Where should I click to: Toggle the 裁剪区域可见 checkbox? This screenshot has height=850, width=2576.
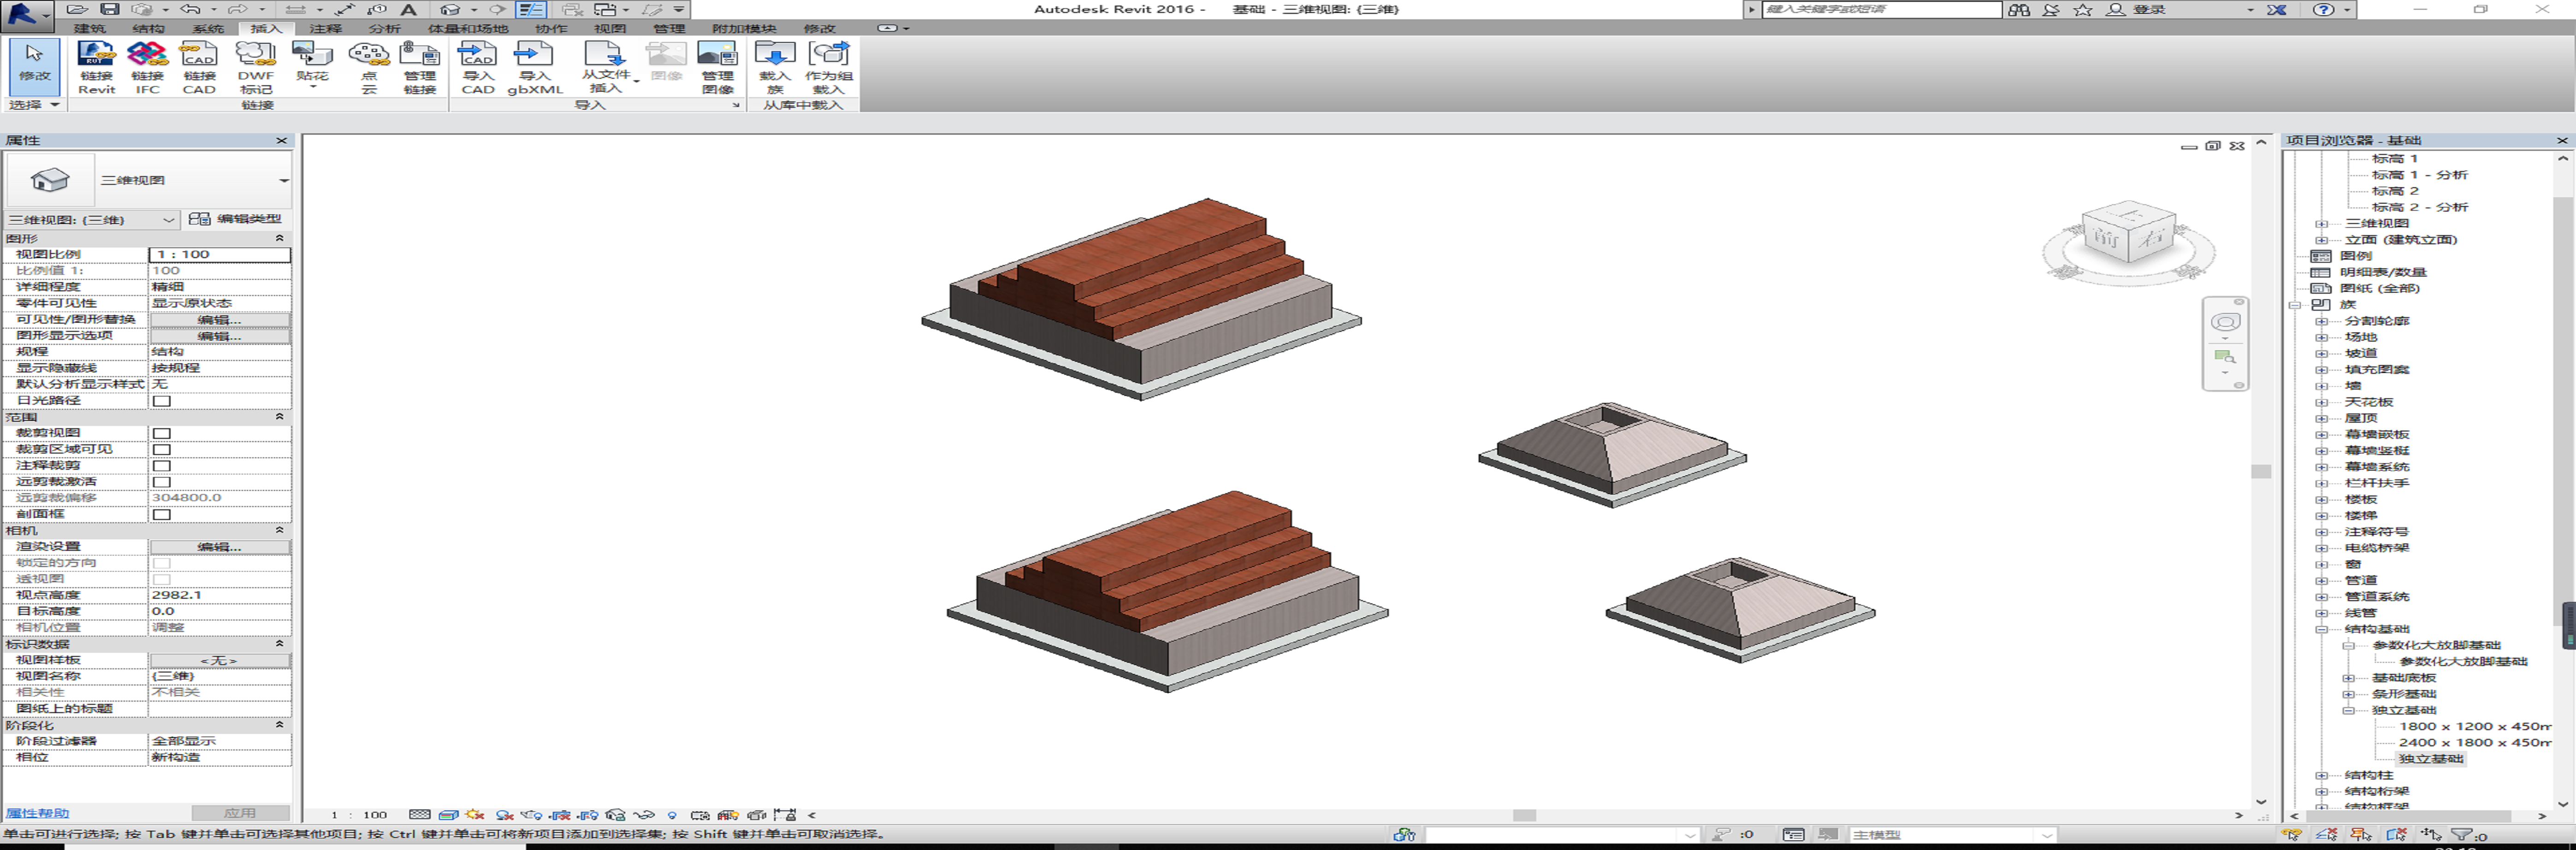pos(161,449)
